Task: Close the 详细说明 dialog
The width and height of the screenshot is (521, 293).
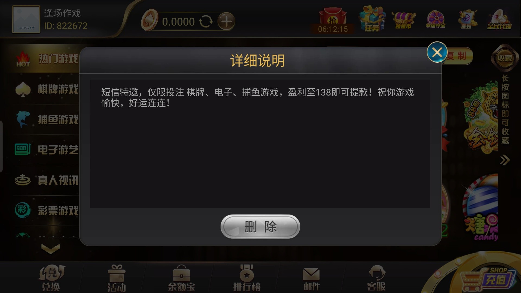Action: tap(437, 52)
